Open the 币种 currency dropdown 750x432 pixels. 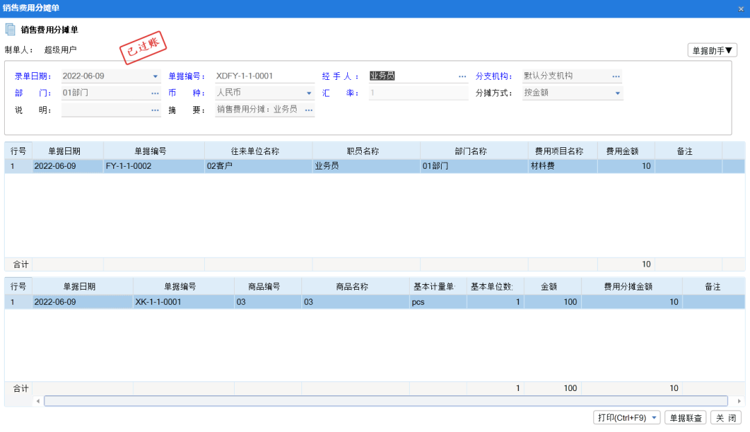pyautogui.click(x=308, y=92)
